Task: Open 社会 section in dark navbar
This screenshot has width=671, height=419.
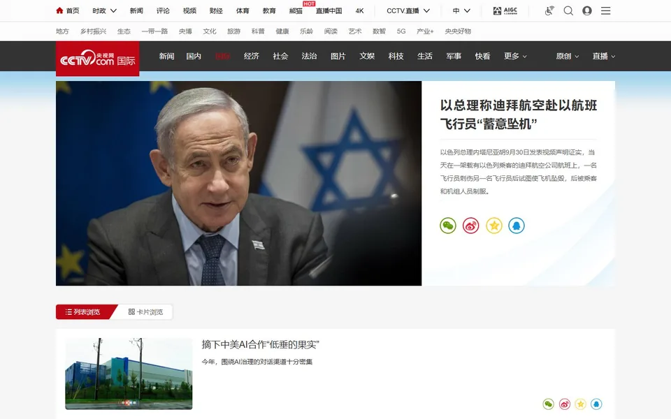Action: pyautogui.click(x=280, y=56)
